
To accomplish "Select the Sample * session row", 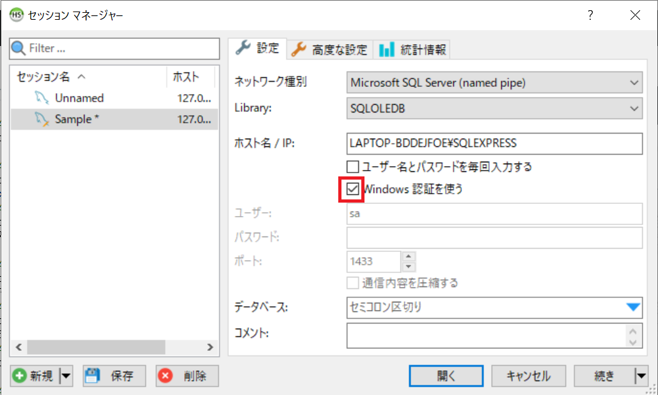I will [x=114, y=119].
